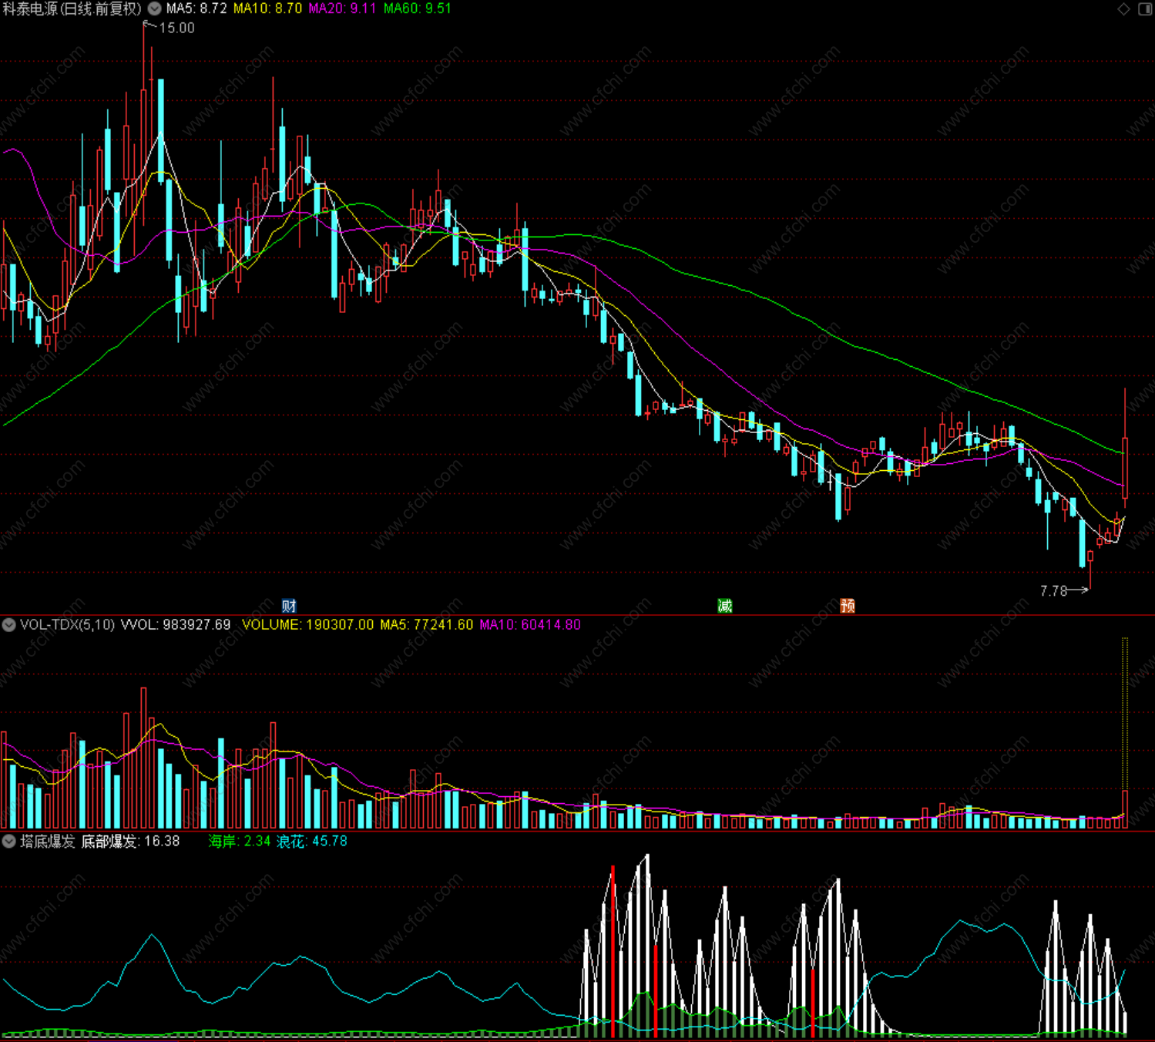Click the 科泰电源(日线.前复权) chart title
This screenshot has height=1042, width=1155.
click(x=72, y=8)
